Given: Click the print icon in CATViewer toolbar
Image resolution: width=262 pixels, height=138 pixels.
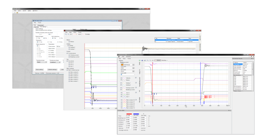Looking at the screenshot, I should click(145, 60).
